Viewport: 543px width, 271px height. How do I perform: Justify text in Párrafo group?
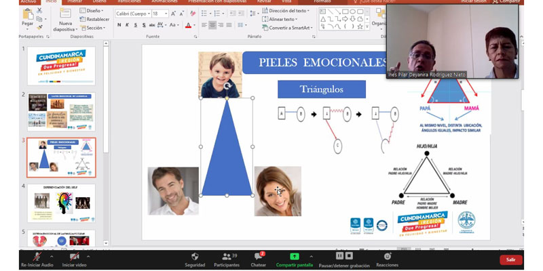229,25
